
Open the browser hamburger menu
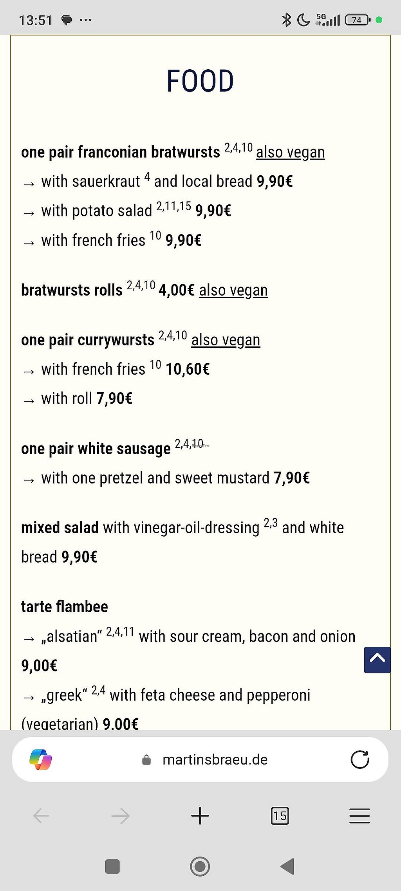pos(359,816)
